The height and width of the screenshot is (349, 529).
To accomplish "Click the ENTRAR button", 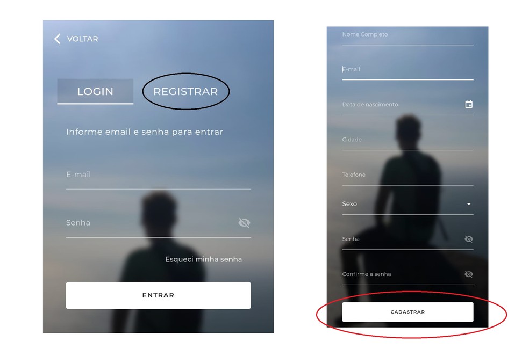I will coord(158,295).
